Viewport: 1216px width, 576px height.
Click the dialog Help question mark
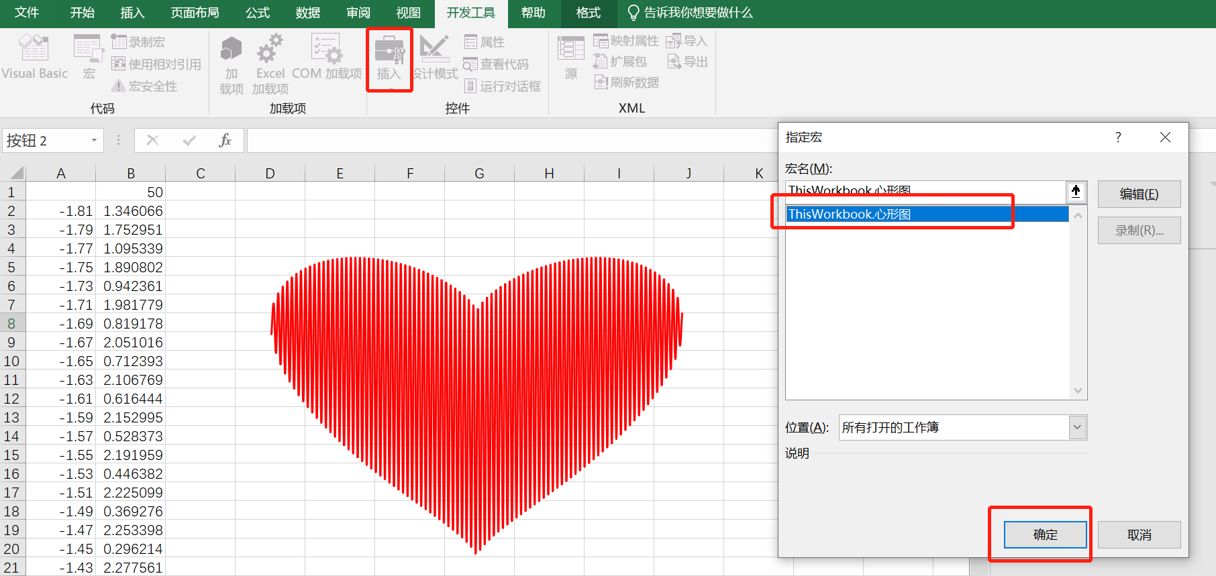[1118, 137]
